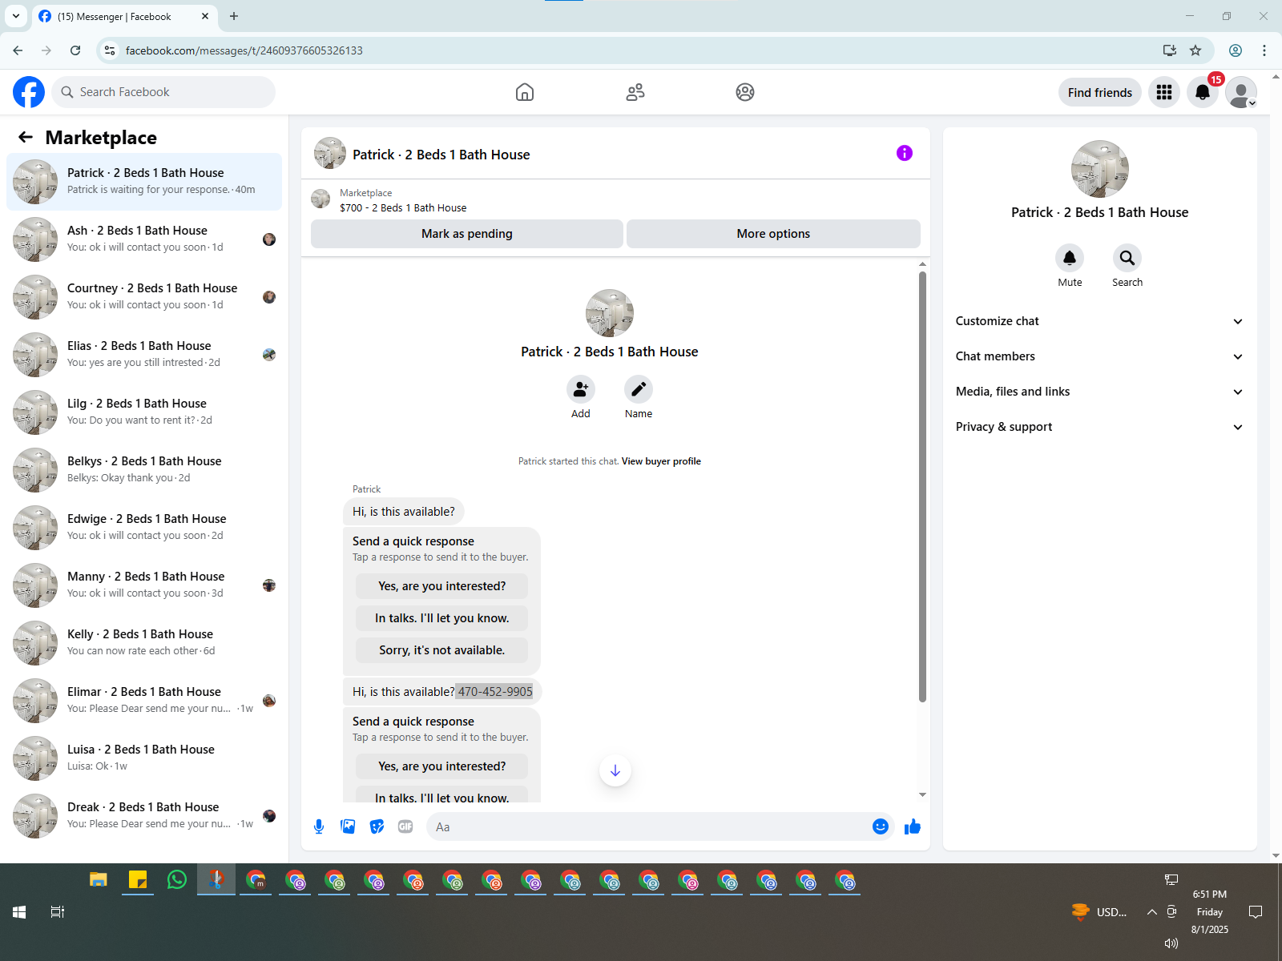Screen dimensions: 1282x961
Task: Open the notifications bell with 15 badge
Action: pos(1203,92)
